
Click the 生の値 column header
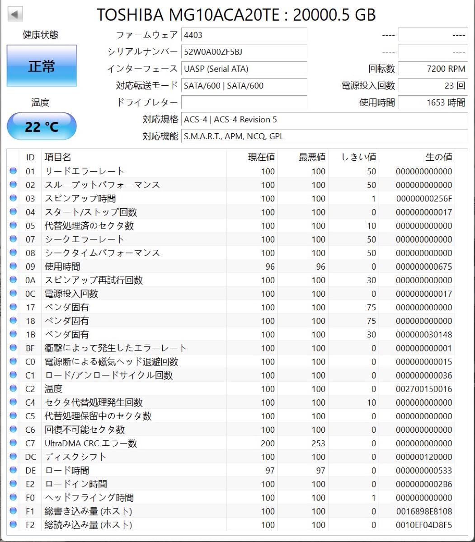coord(439,157)
